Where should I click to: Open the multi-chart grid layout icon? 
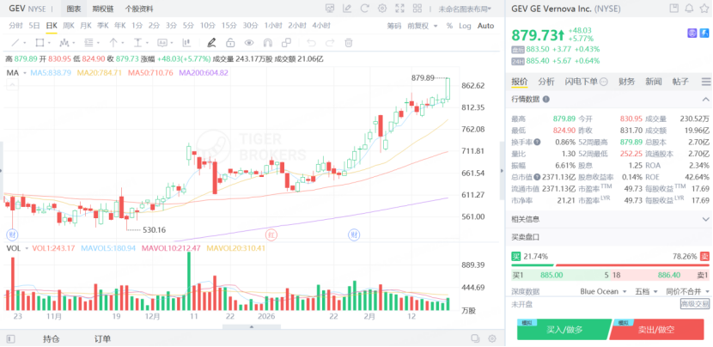(x=417, y=9)
